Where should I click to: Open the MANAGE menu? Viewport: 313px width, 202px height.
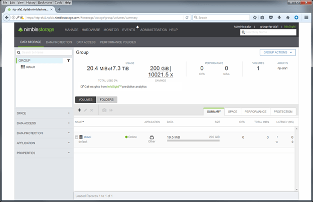coord(71,30)
